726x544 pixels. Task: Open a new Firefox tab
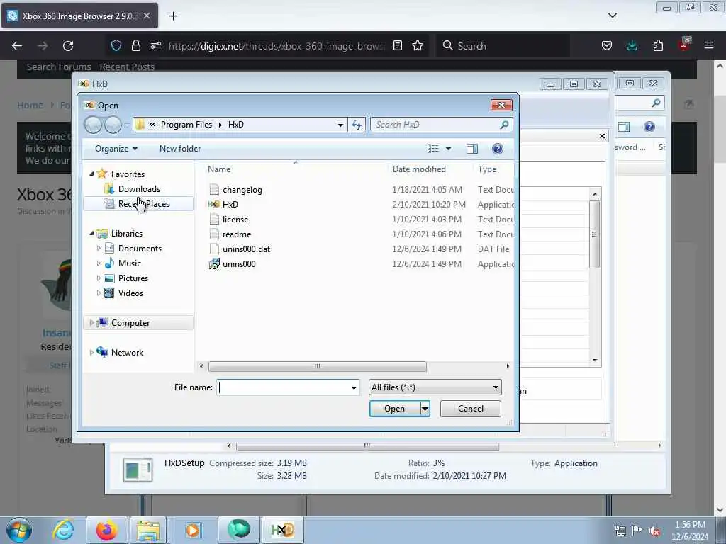[173, 16]
